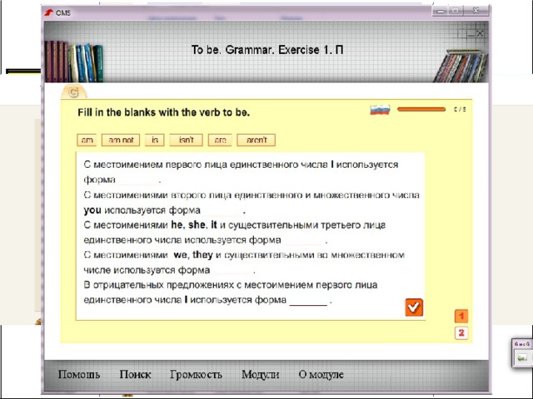Viewport: 533px width, 399px height.
Task: Click the bold word 'you' in the text
Action: click(x=92, y=210)
